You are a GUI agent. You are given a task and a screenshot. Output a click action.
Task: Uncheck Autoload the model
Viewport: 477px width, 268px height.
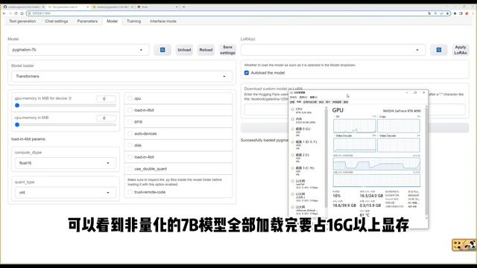[x=247, y=73]
